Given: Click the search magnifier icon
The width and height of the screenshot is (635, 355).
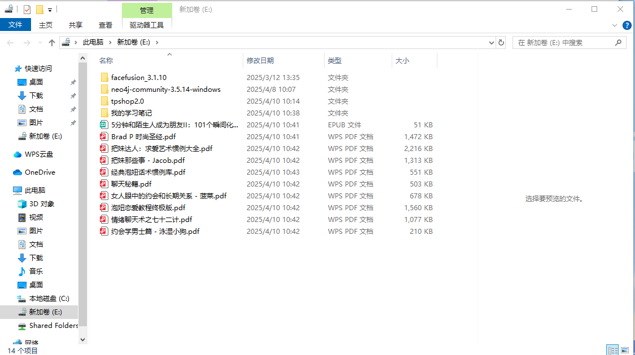Looking at the screenshot, I should click(618, 43).
